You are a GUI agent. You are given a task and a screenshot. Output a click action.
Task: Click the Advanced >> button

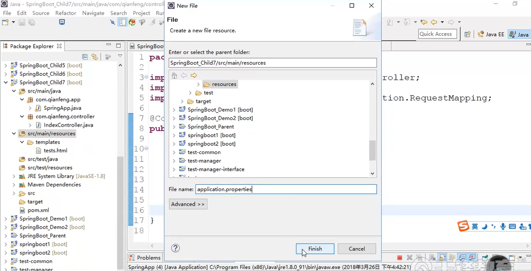tap(188, 204)
